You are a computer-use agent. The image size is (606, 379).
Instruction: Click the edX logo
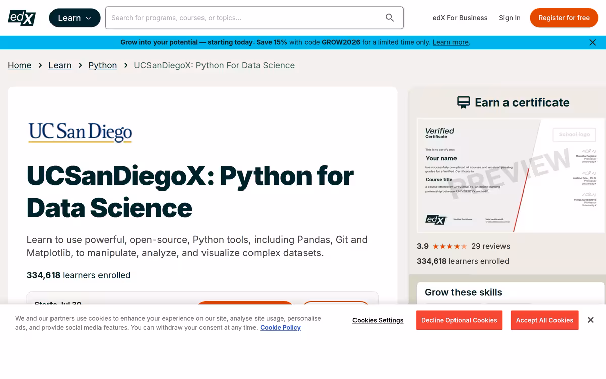(x=22, y=18)
